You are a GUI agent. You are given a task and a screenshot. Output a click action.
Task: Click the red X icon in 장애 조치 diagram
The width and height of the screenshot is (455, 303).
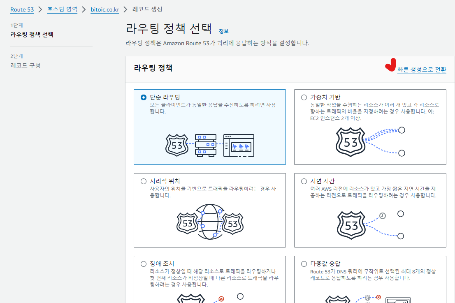click(221, 298)
